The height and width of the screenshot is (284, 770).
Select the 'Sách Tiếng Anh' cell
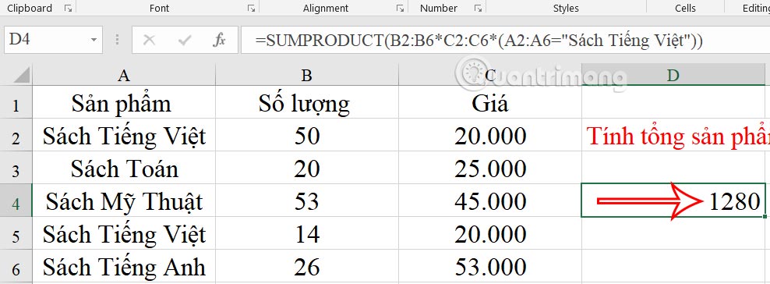coord(124,266)
